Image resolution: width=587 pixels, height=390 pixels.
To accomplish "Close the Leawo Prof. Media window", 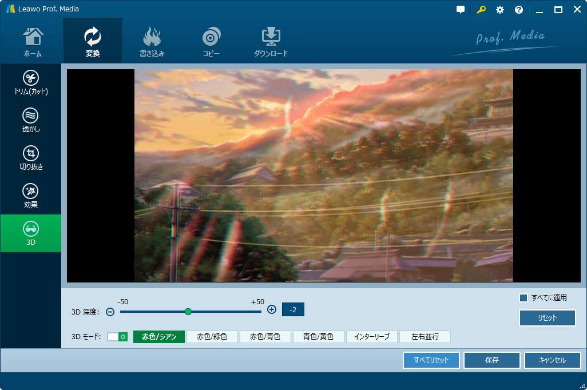I will click(x=577, y=10).
